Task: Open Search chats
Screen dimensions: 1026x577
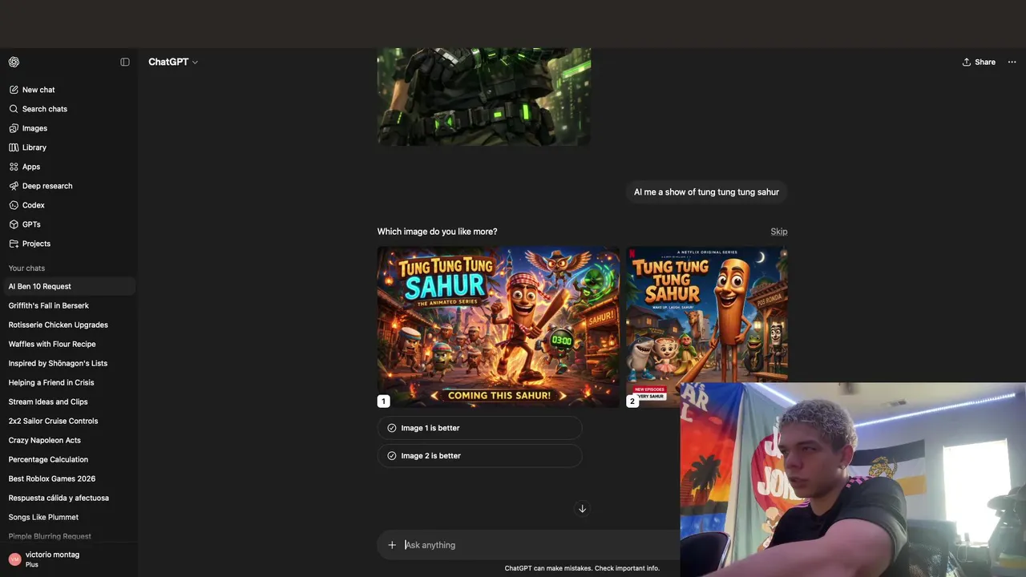Action: point(69,109)
